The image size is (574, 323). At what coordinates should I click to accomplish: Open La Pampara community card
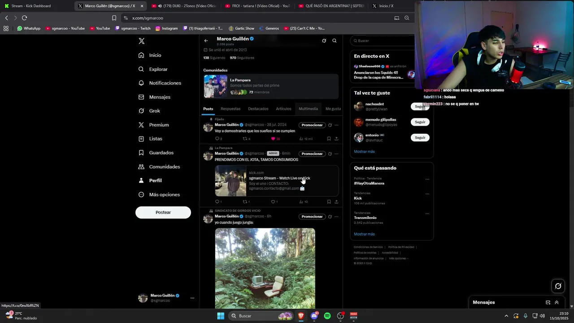pyautogui.click(x=271, y=86)
